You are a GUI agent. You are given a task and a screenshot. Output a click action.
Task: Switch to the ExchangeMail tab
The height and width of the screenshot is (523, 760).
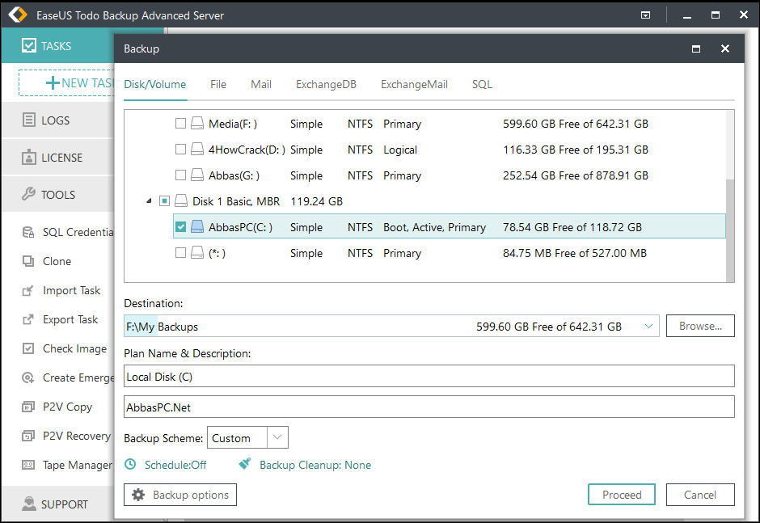[415, 84]
